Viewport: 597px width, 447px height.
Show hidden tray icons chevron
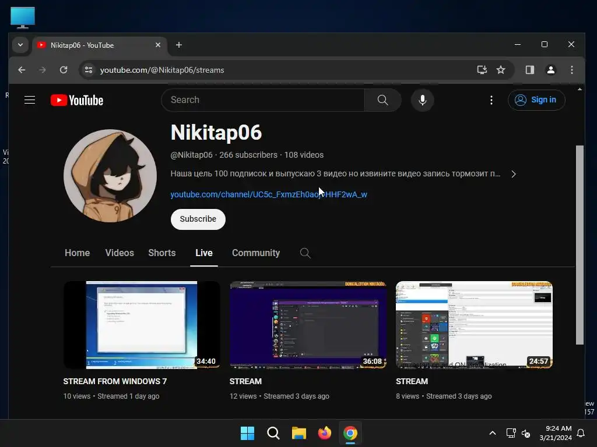tap(492, 433)
